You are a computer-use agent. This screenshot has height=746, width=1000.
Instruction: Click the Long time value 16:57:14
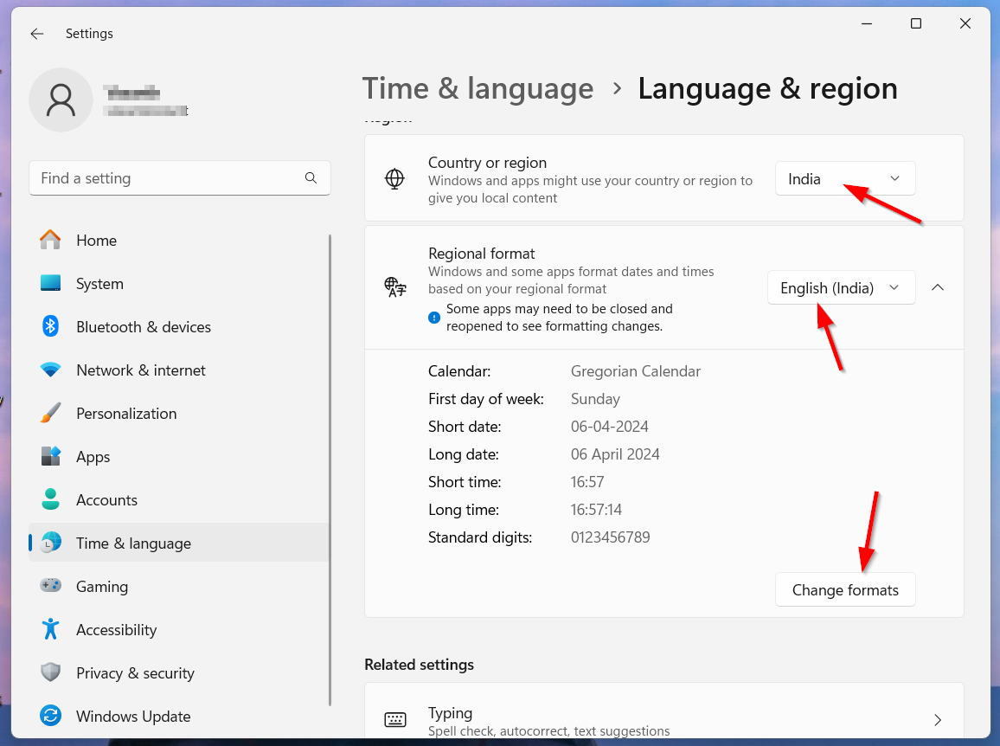(596, 510)
